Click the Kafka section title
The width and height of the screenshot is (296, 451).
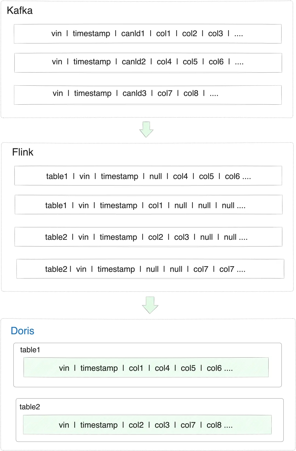coord(20,10)
